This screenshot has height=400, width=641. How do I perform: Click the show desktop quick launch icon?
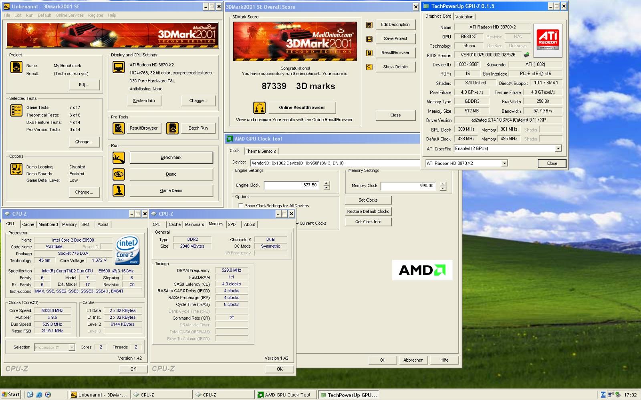tap(30, 394)
